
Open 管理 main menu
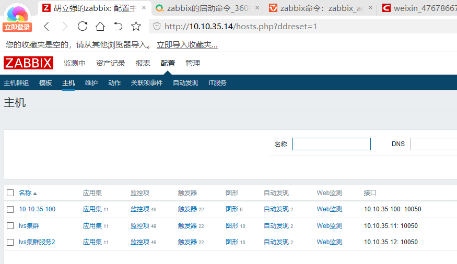click(193, 63)
